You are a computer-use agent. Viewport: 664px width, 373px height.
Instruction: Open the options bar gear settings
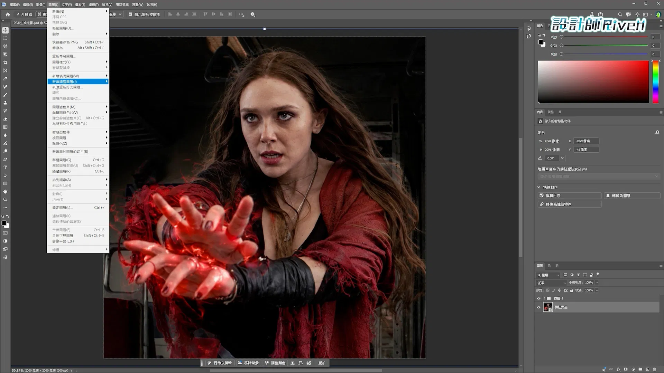tap(253, 15)
